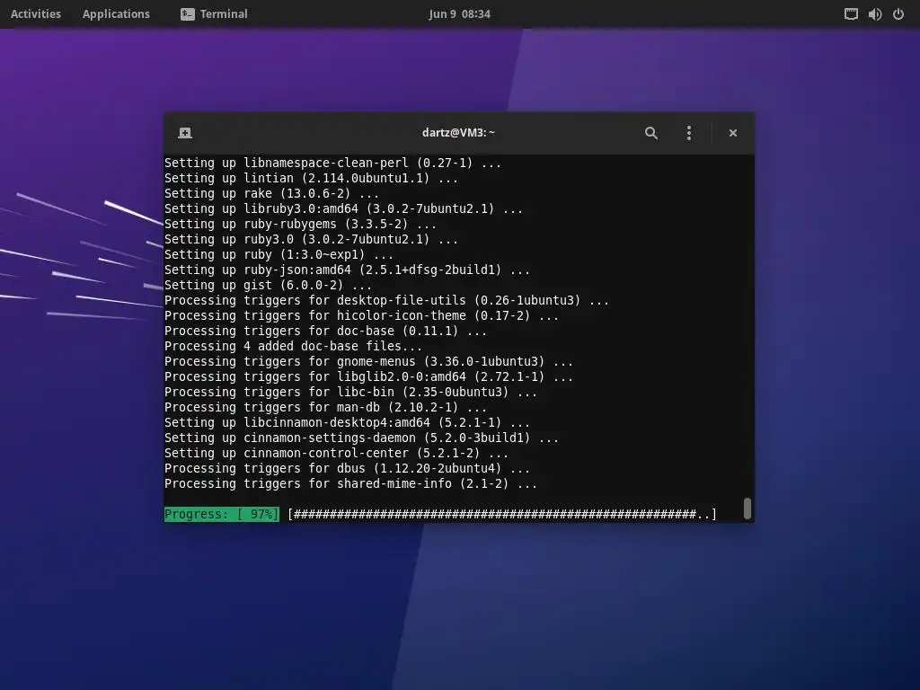Image resolution: width=920 pixels, height=690 pixels.
Task: Click line 'Processing triggers for desktop-file-utils'
Action: point(386,300)
